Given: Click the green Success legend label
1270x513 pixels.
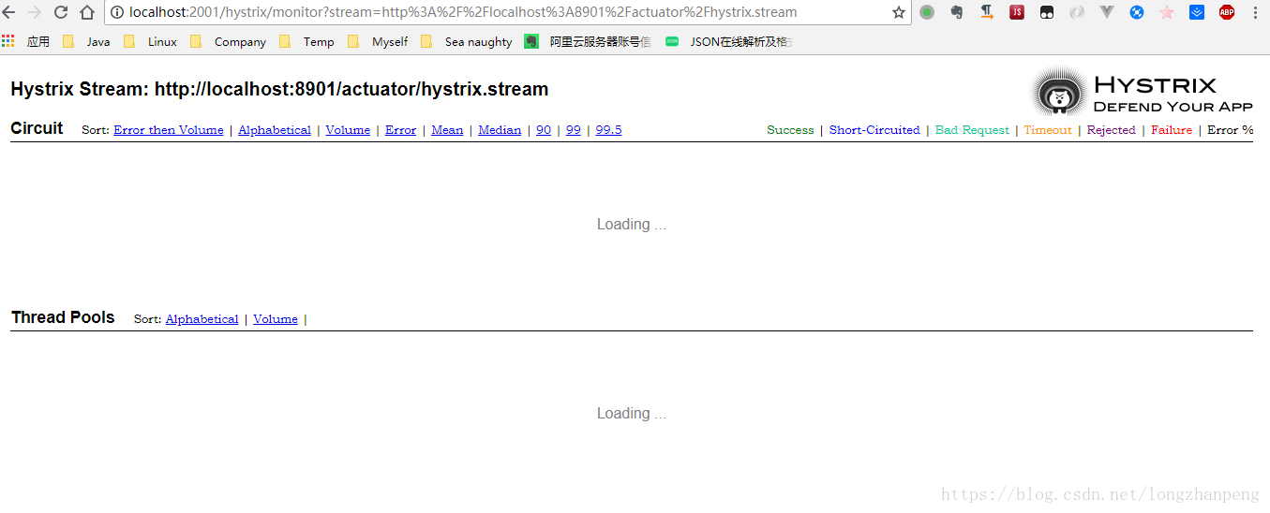Looking at the screenshot, I should (x=790, y=130).
